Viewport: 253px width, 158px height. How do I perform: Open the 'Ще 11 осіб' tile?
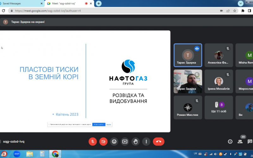pyautogui.click(x=219, y=107)
